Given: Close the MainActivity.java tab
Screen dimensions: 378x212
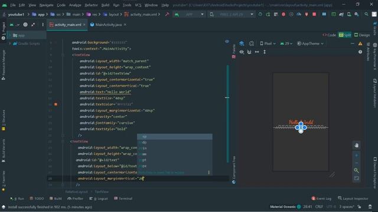Looking at the screenshot, I should tap(125, 25).
